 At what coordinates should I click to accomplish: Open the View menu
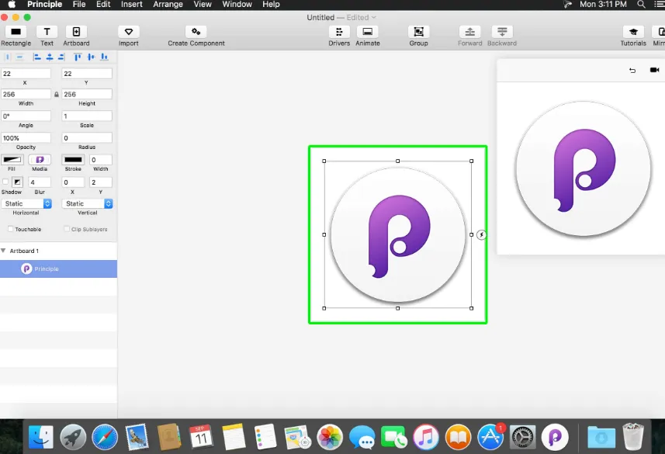click(203, 4)
